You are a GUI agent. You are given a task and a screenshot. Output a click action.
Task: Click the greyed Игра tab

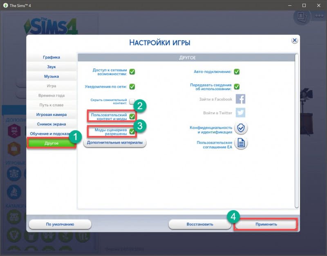point(52,86)
